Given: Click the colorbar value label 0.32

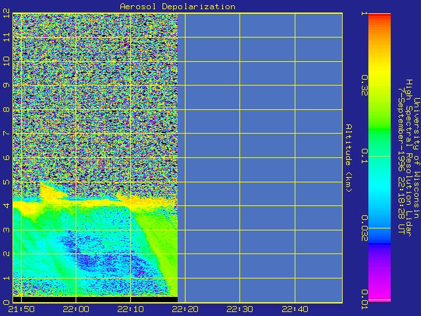Looking at the screenshot, I should point(364,85).
